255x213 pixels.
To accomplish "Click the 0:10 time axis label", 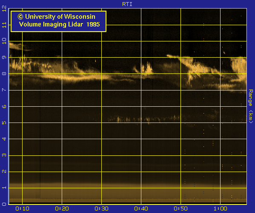I will [22, 209].
